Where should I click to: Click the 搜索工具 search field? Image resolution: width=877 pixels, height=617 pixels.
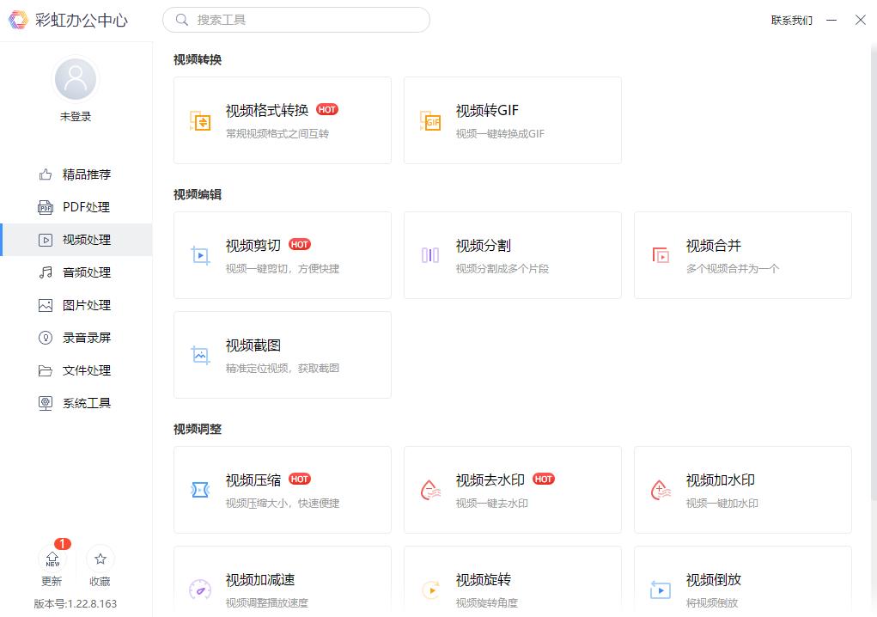[x=296, y=19]
